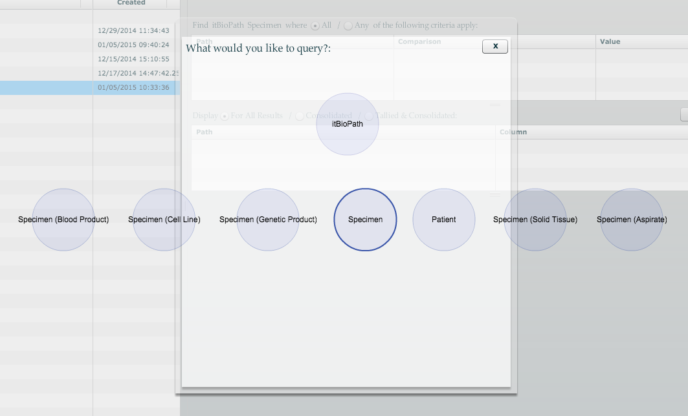Choose the Tallied & Consolidated radio button
688x416 pixels.
click(x=369, y=116)
